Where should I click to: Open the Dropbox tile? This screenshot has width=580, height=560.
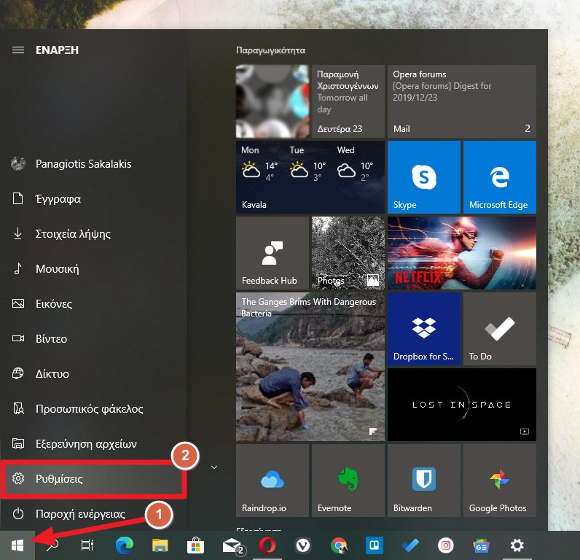point(423,329)
